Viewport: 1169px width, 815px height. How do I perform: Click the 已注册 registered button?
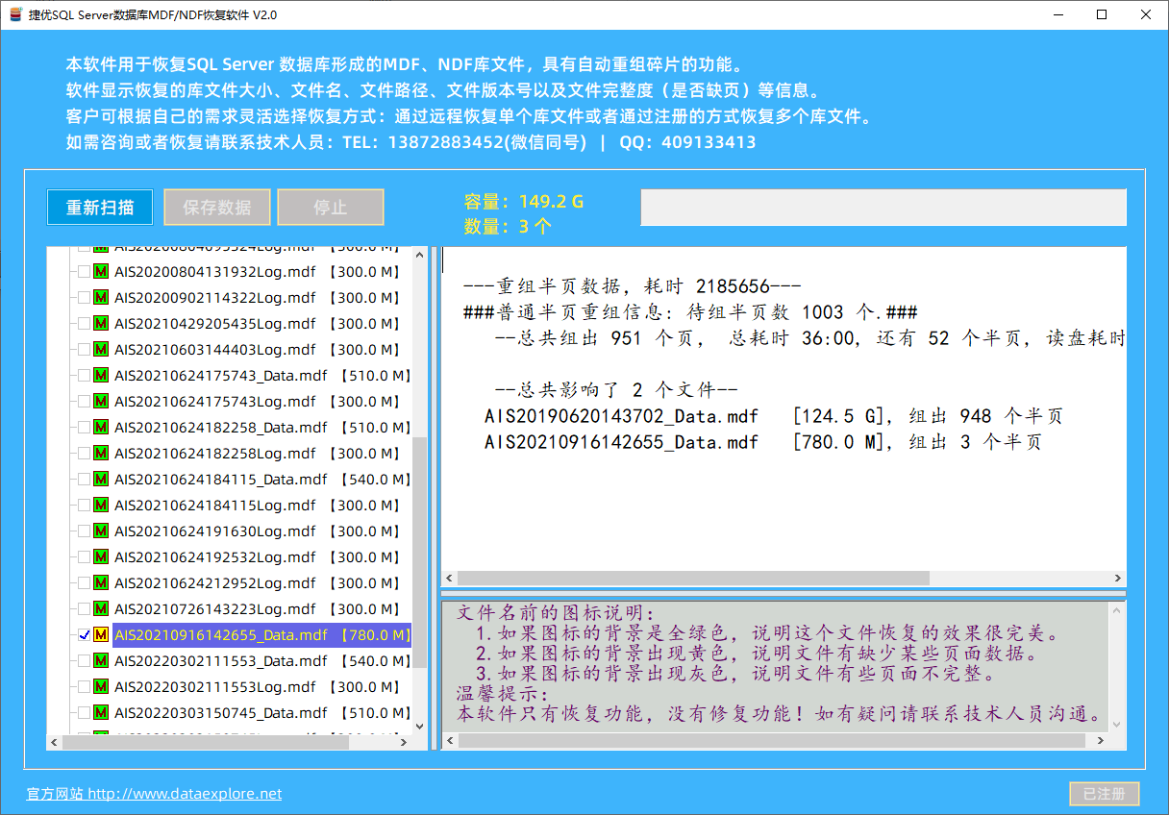(1105, 794)
